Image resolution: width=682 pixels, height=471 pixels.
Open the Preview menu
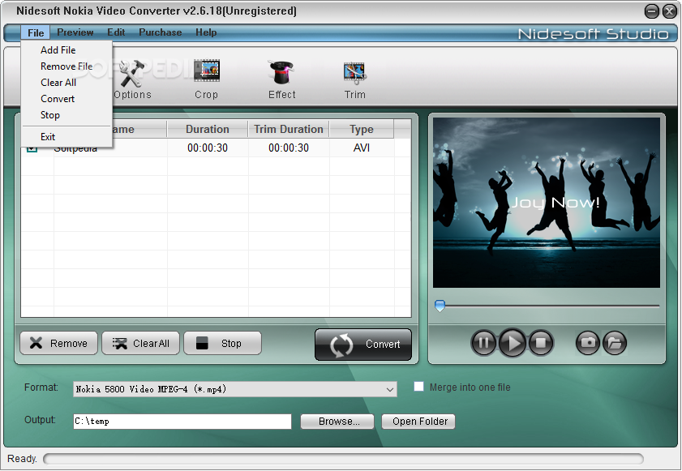[x=75, y=32]
